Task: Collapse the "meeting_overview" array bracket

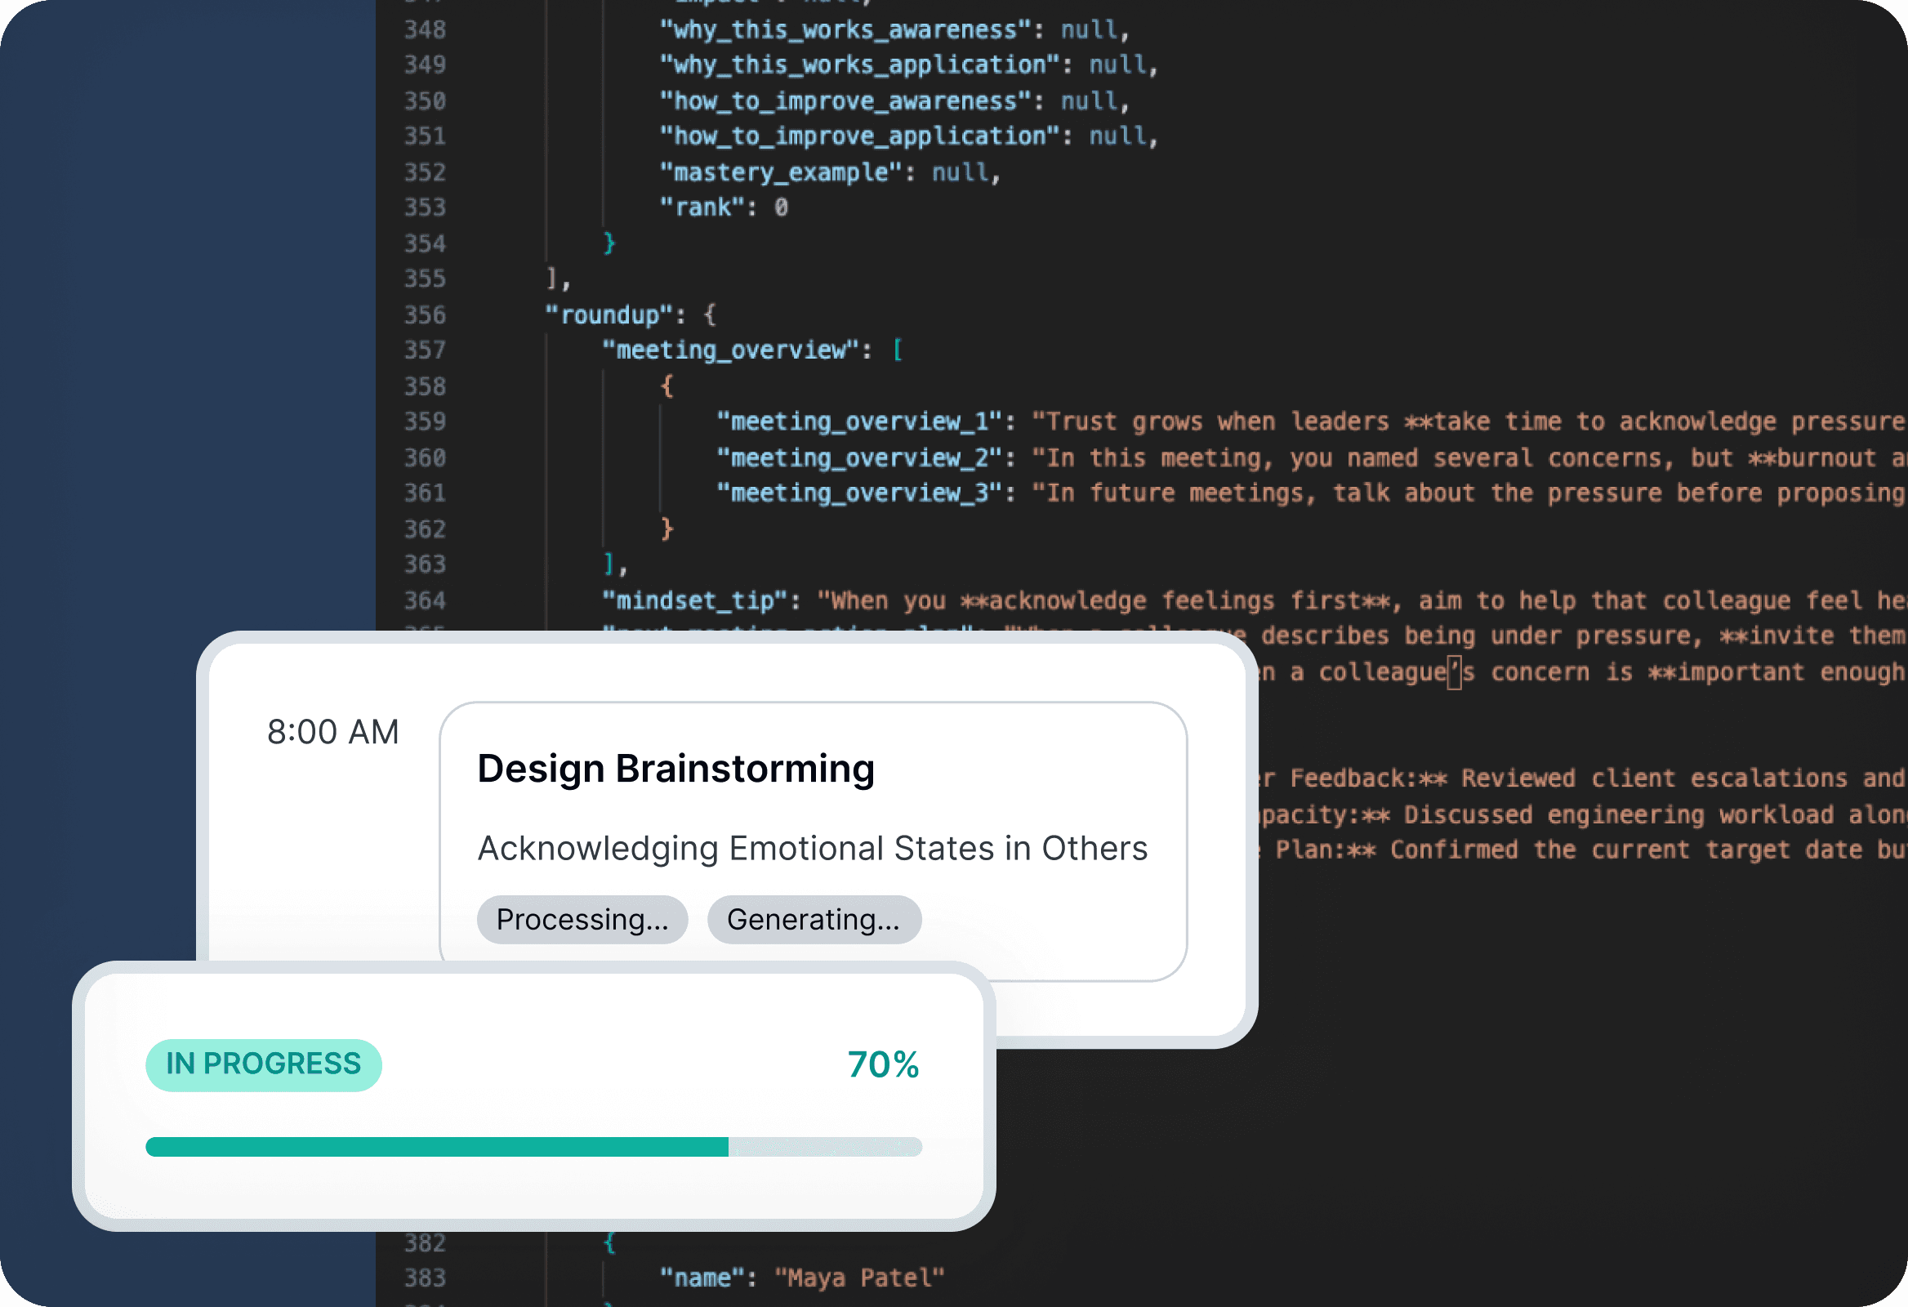Action: pos(898,350)
